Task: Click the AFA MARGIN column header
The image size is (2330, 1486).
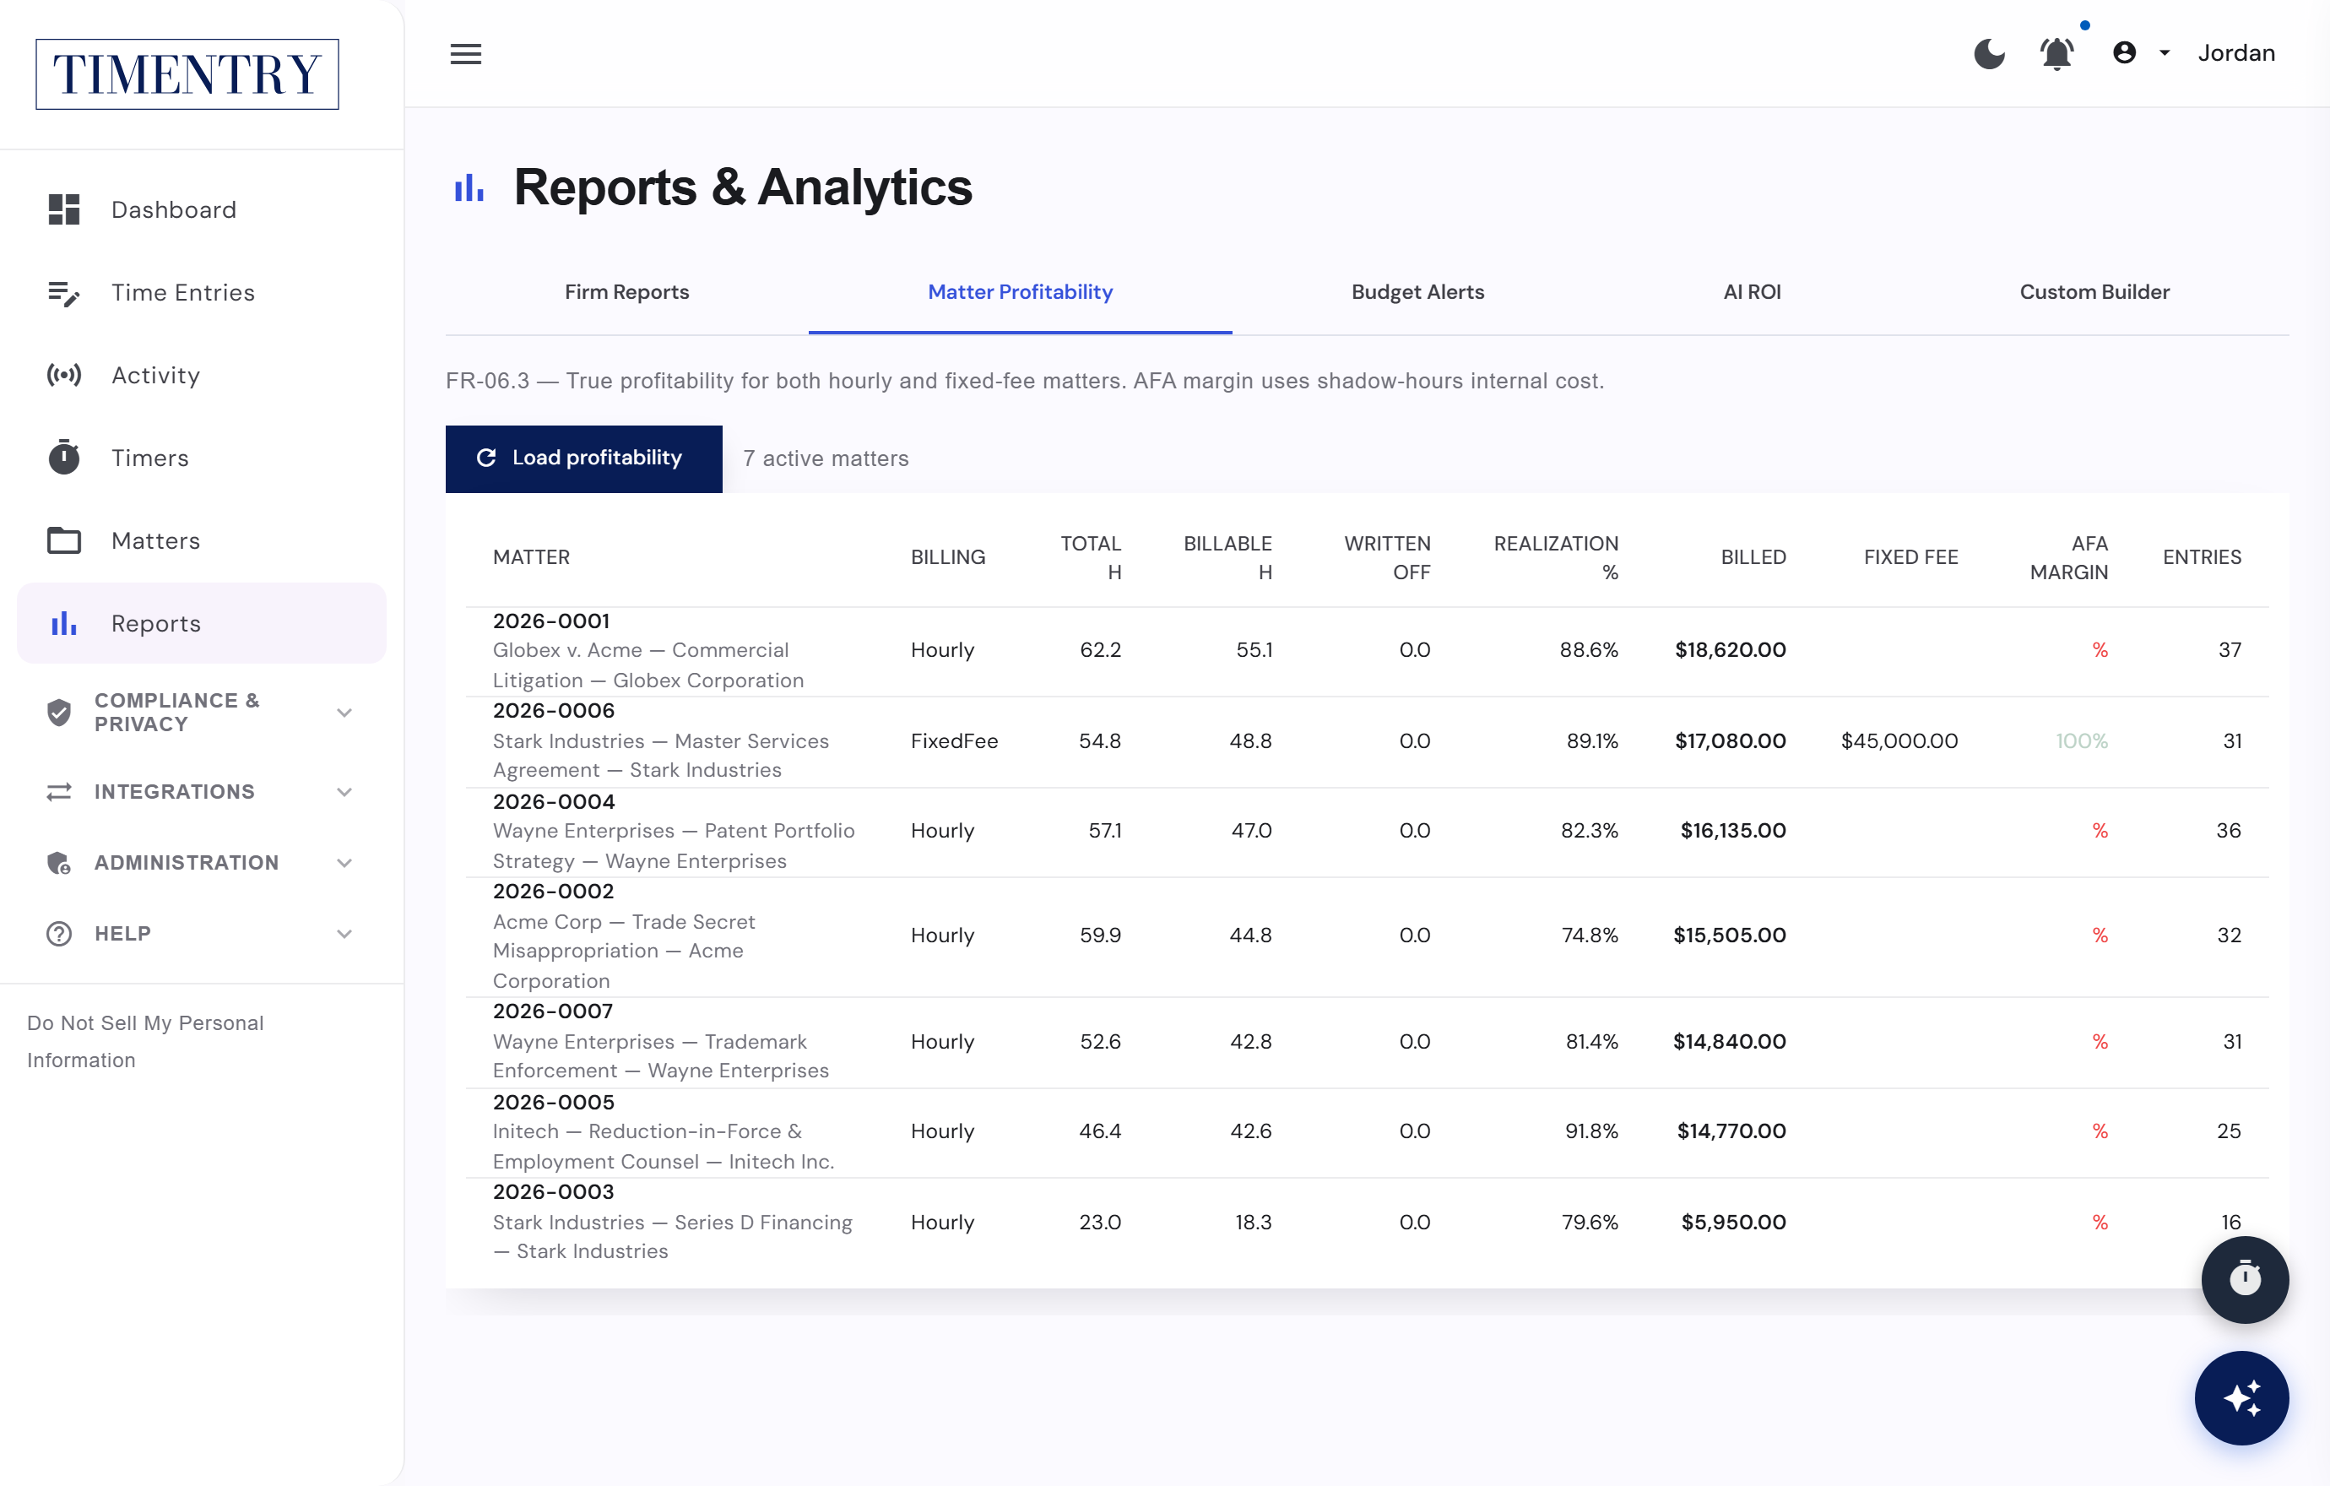Action: point(2069,557)
